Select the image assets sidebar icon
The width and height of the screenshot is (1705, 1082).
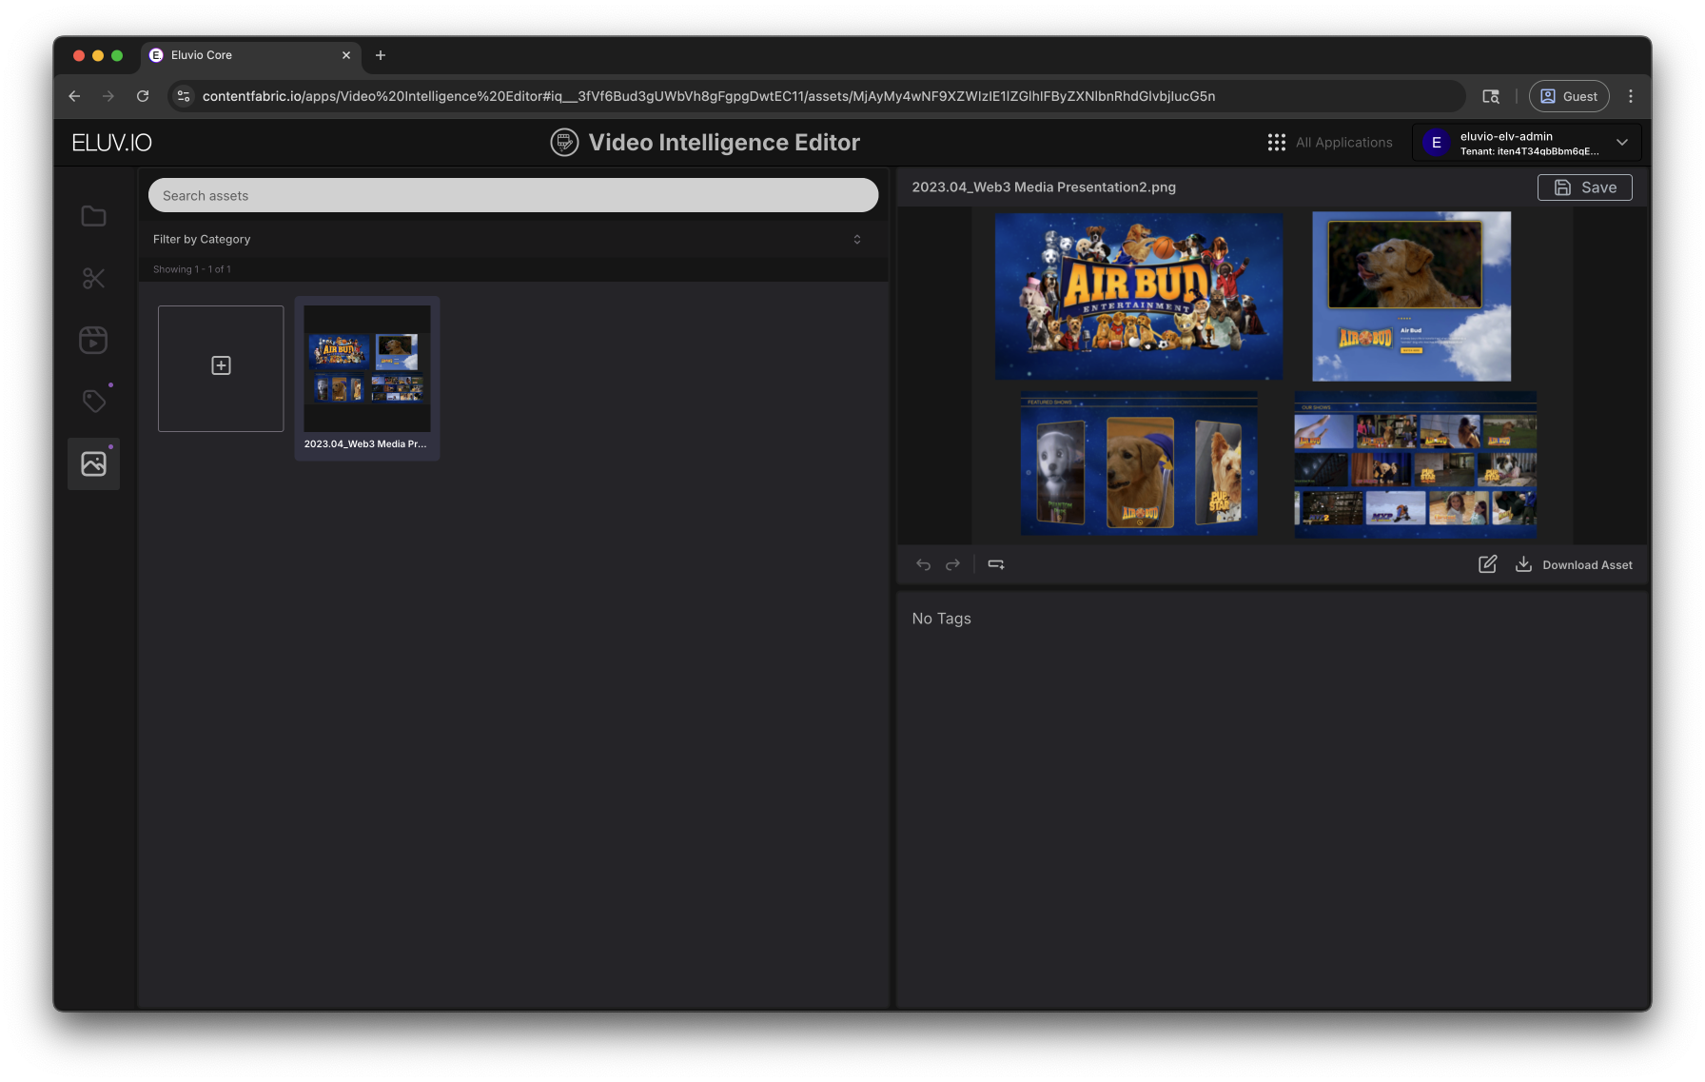pyautogui.click(x=93, y=463)
